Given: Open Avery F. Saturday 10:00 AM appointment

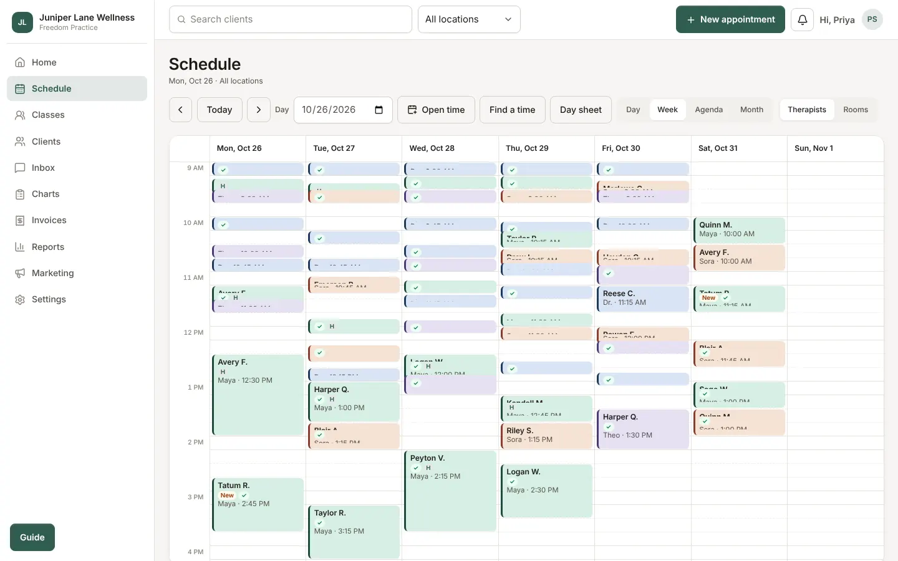Looking at the screenshot, I should [x=739, y=257].
